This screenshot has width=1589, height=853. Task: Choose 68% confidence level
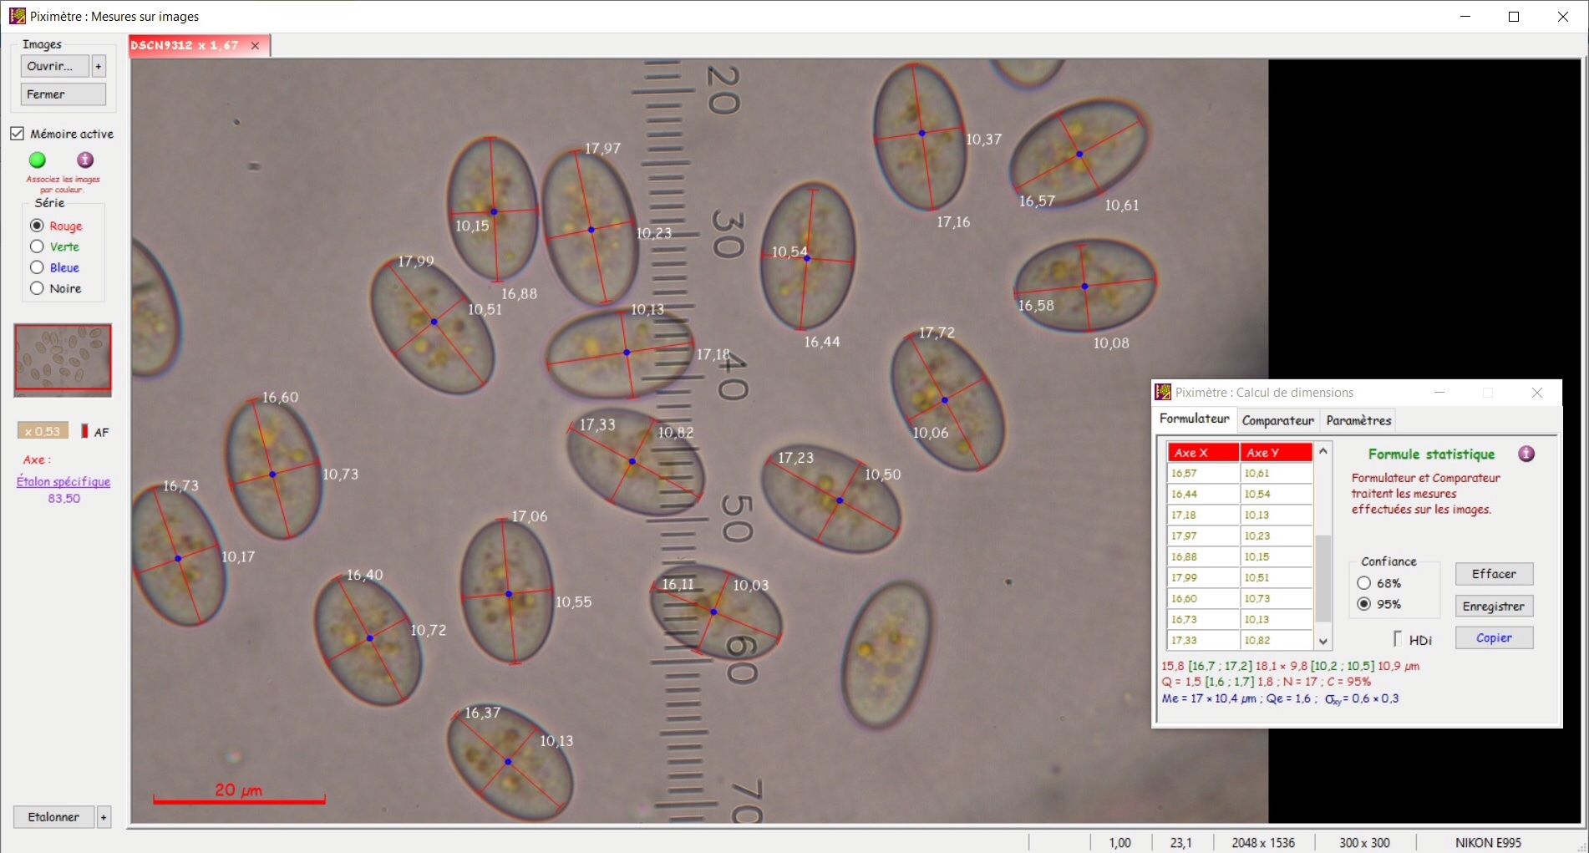tap(1364, 583)
